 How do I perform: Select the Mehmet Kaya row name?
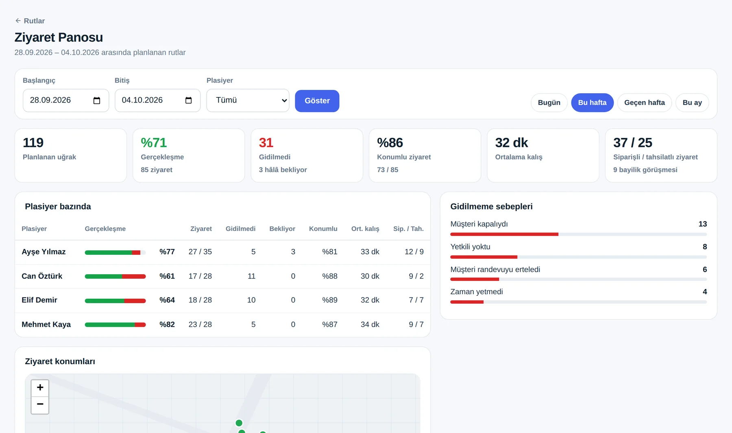(46, 325)
